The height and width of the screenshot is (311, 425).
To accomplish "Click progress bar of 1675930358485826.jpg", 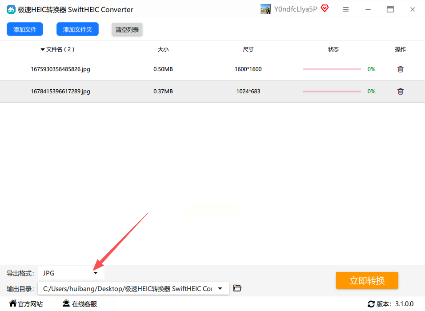I will tap(332, 69).
